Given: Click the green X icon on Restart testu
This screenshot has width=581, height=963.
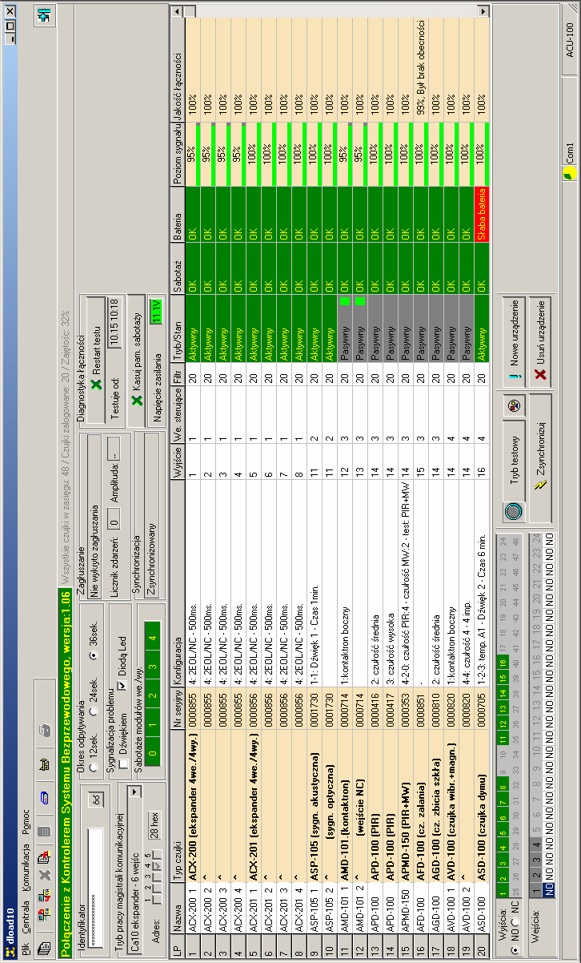Looking at the screenshot, I should point(96,385).
